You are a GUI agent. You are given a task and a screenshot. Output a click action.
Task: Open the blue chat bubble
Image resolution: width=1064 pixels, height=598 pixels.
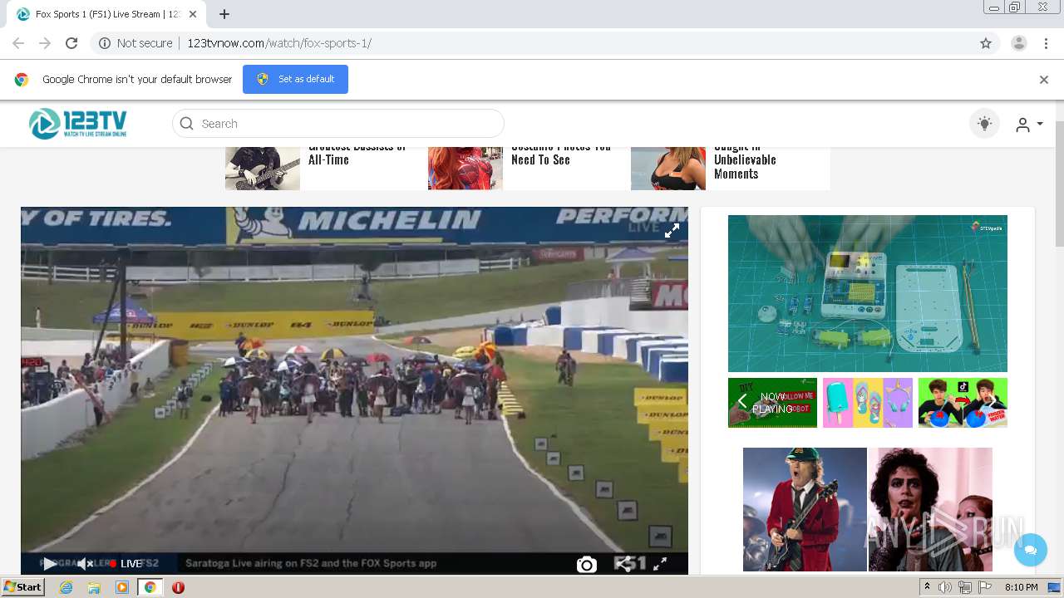click(x=1031, y=550)
